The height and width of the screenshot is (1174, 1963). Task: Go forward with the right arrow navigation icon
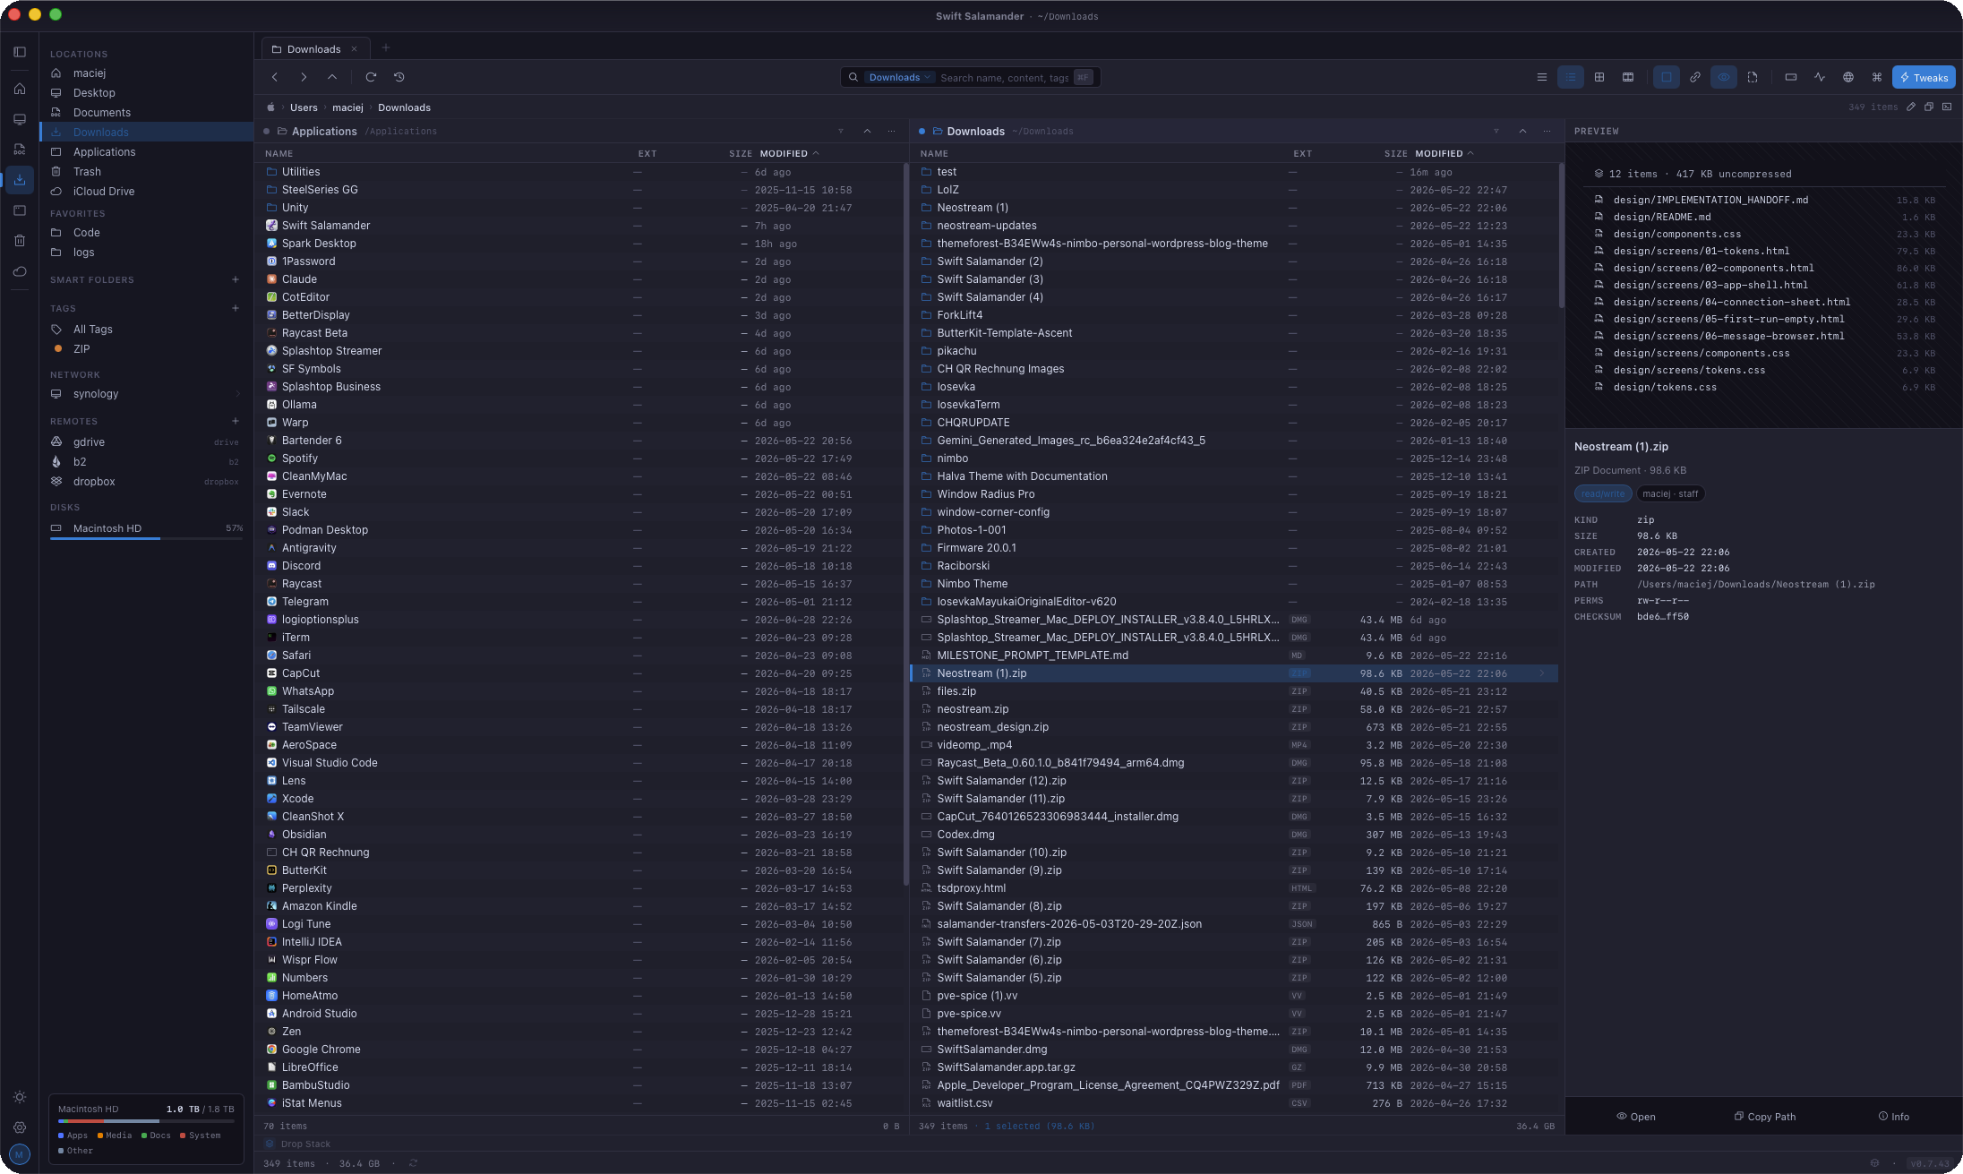click(304, 77)
